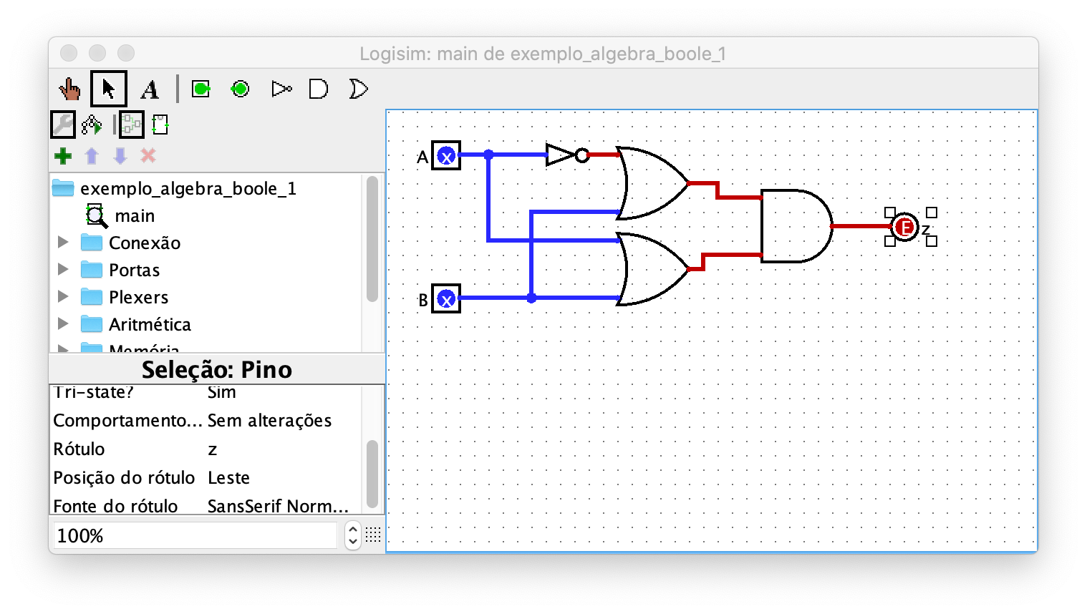This screenshot has height=614, width=1087.
Task: Expand the Aritmética library
Action: click(63, 323)
